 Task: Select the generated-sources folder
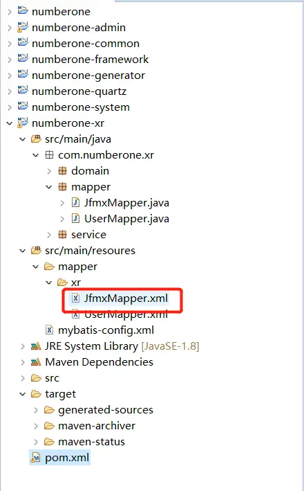pyautogui.click(x=106, y=410)
